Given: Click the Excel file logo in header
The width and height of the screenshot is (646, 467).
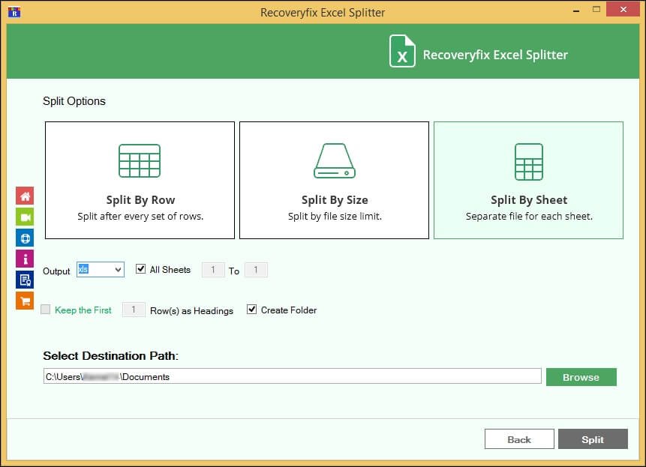Looking at the screenshot, I should pos(402,51).
